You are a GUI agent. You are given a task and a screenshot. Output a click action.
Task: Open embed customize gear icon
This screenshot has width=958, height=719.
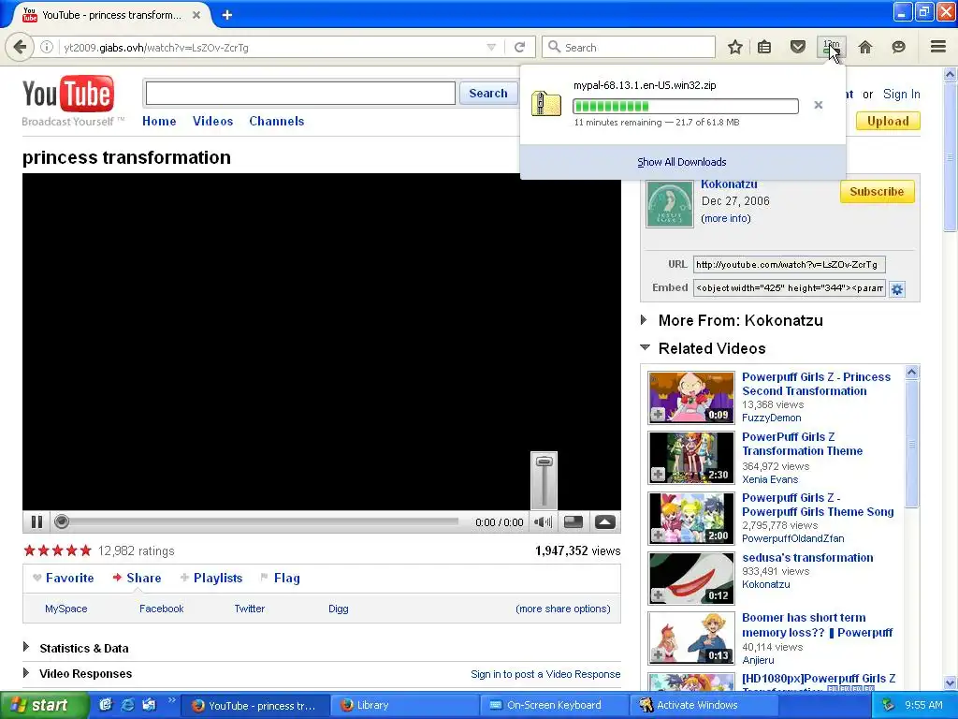(896, 289)
